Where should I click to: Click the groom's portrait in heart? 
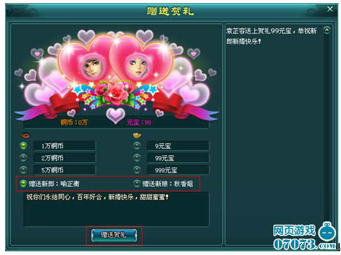pyautogui.click(x=92, y=66)
